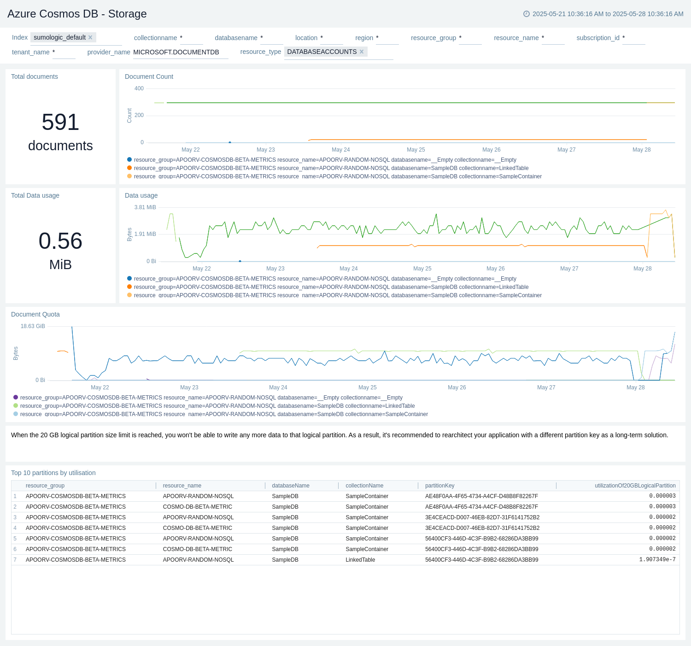Click the May 26 label on Data usage axis

click(496, 269)
